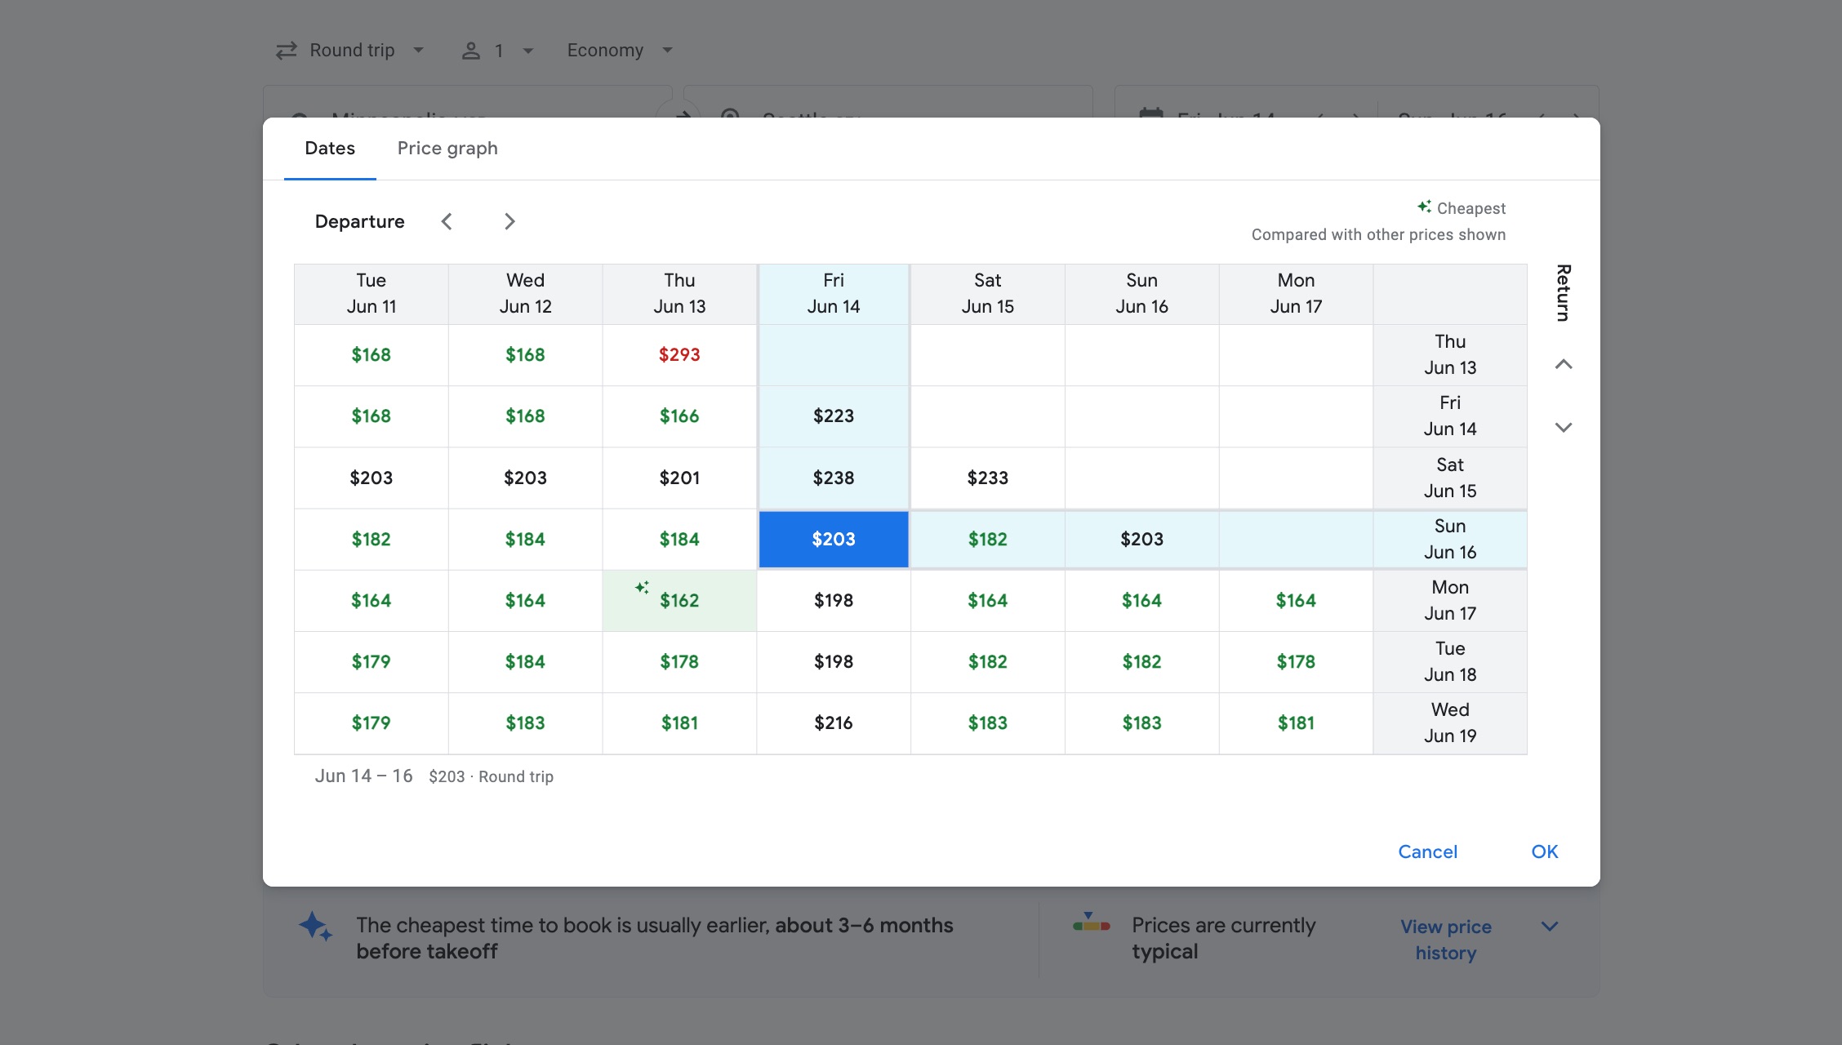Select $164 fare departing Tue Jun 11

click(x=372, y=601)
